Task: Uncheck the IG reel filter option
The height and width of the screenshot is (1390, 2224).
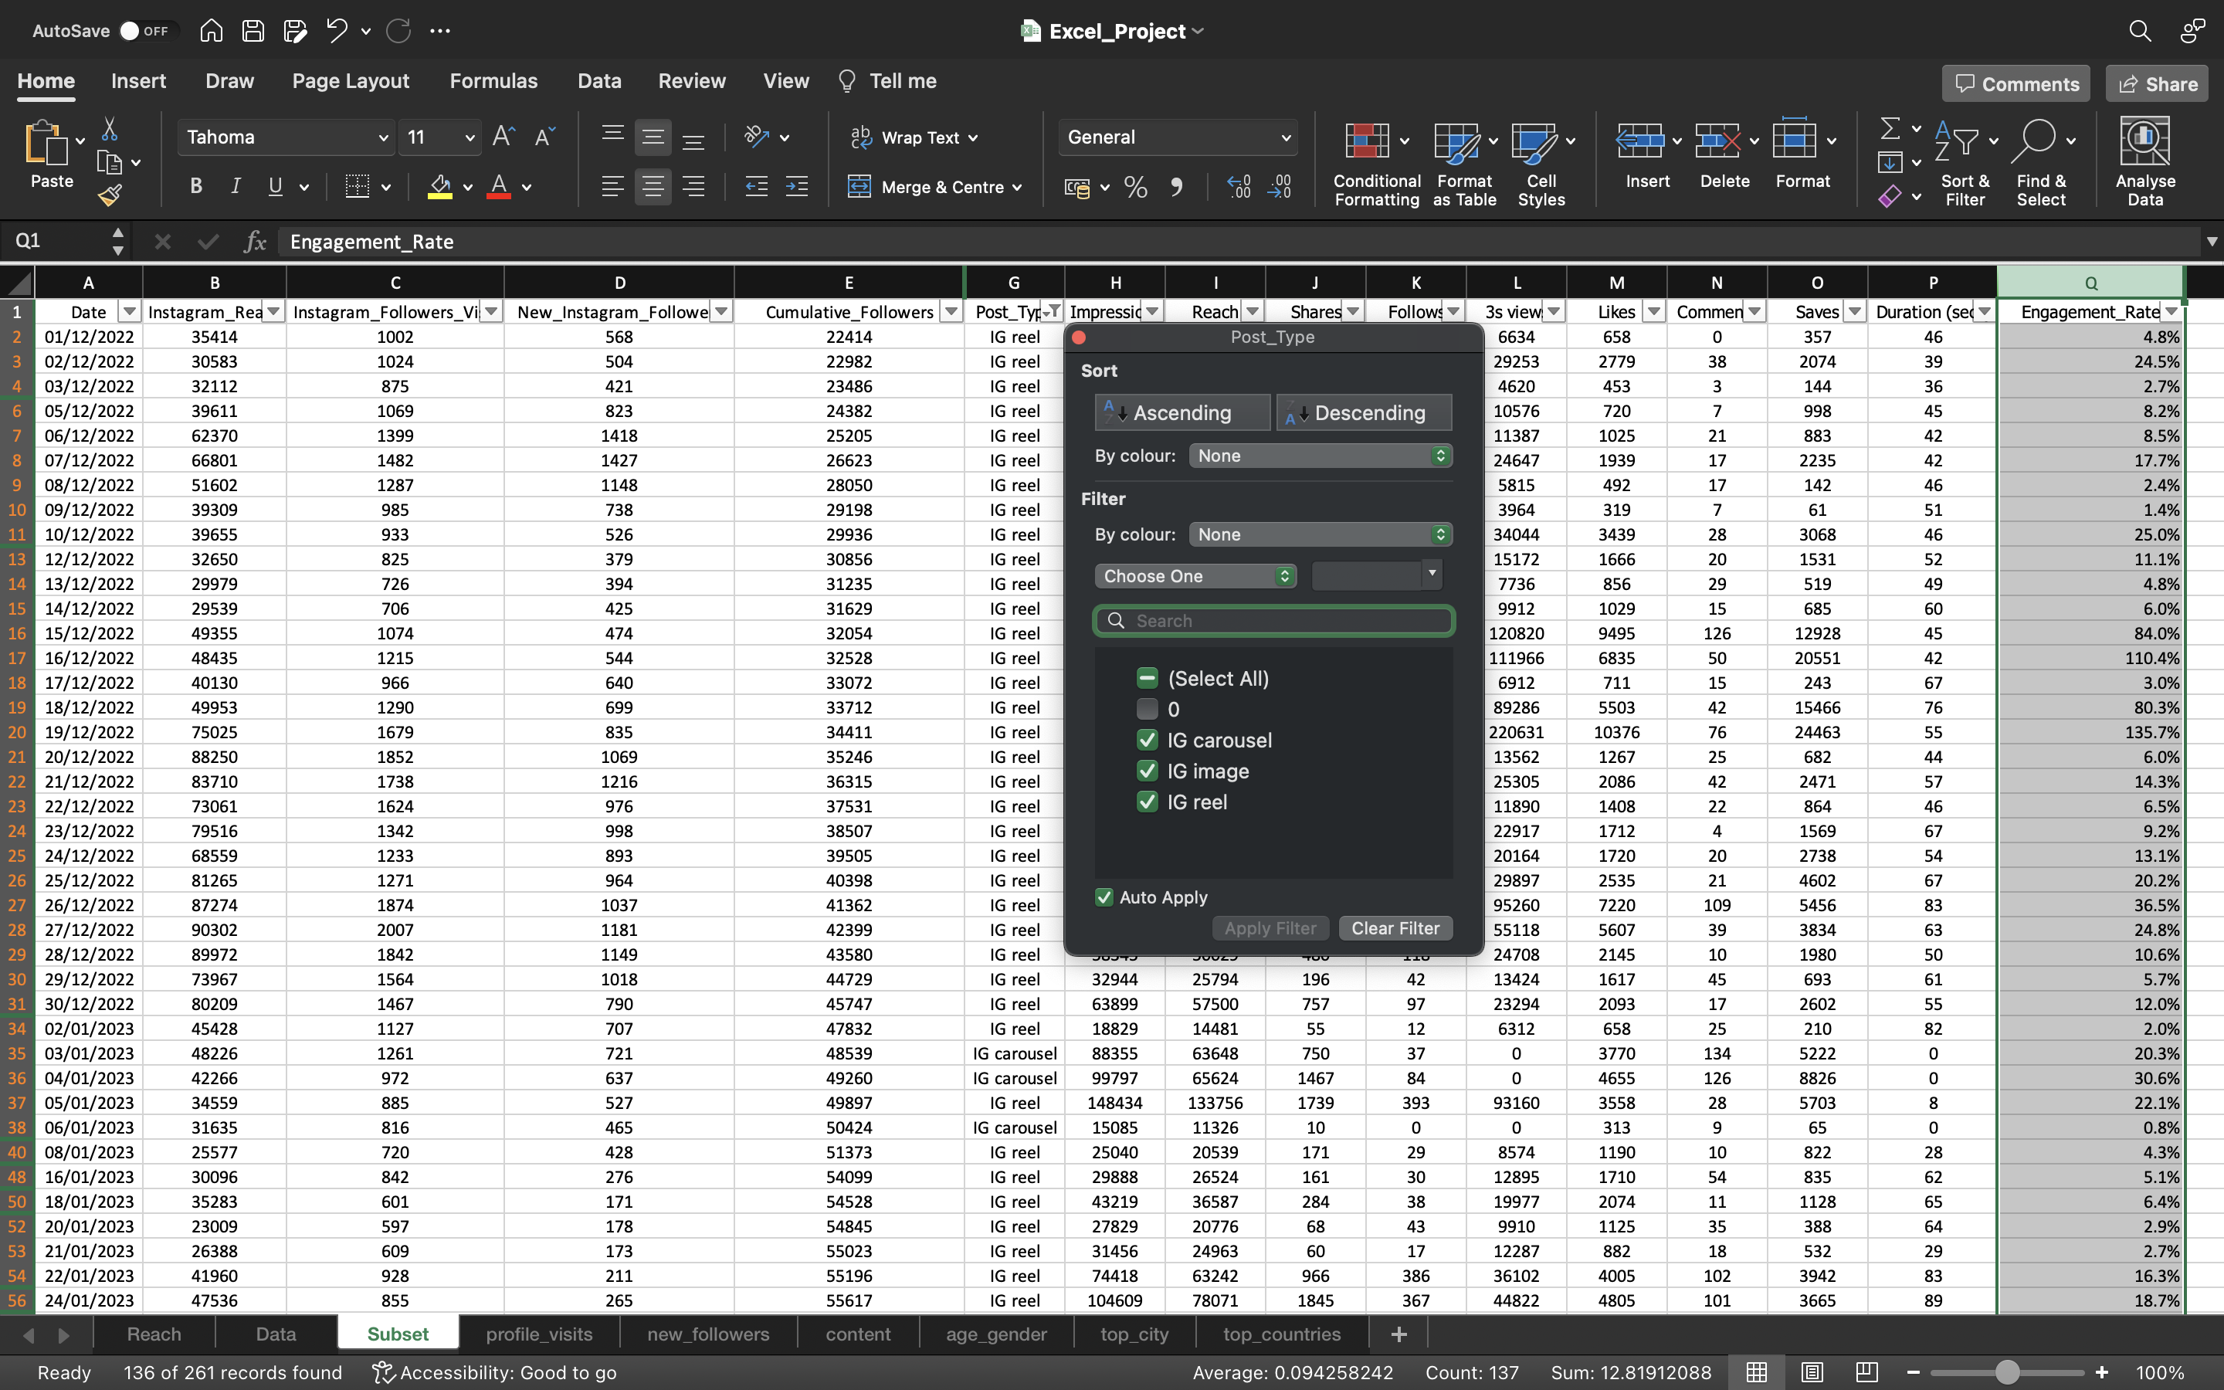Action: click(1147, 802)
